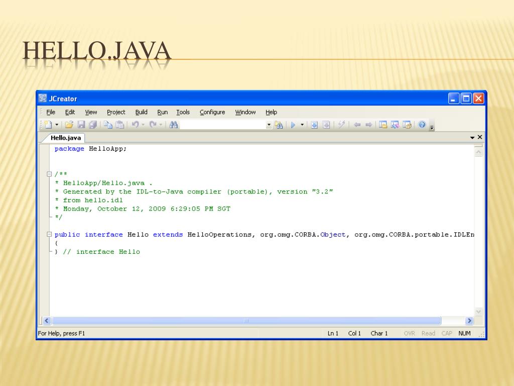
Task: Open the document list dropdown arrow
Action: click(472, 138)
